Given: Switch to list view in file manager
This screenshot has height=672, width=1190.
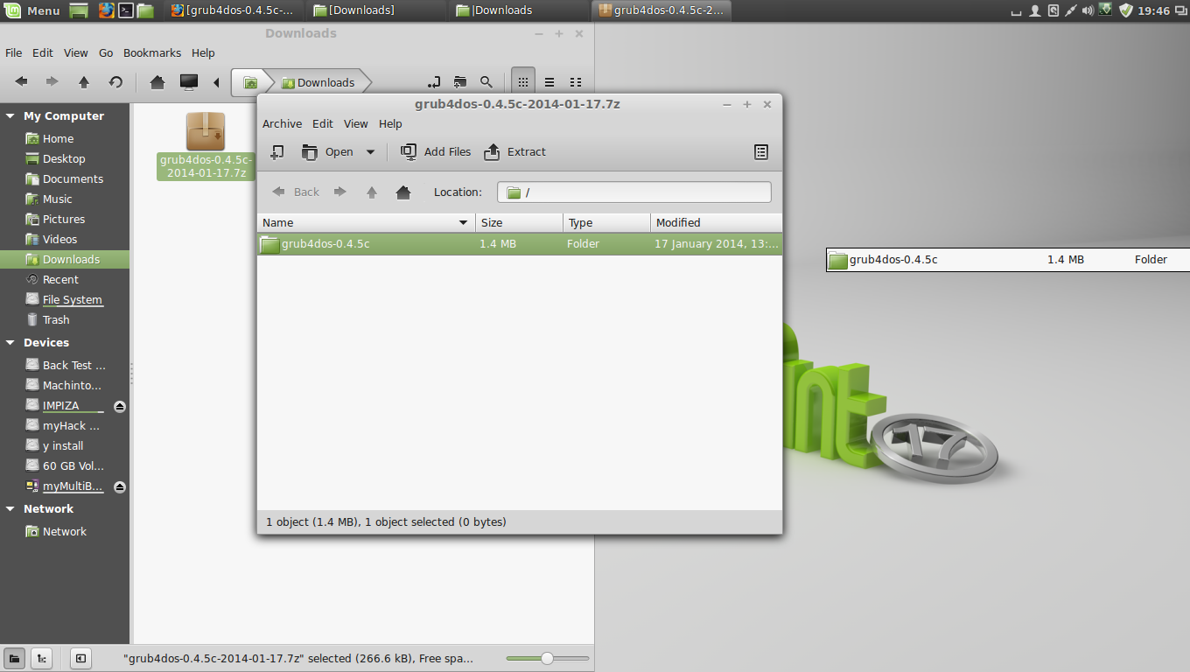Looking at the screenshot, I should pyautogui.click(x=549, y=81).
